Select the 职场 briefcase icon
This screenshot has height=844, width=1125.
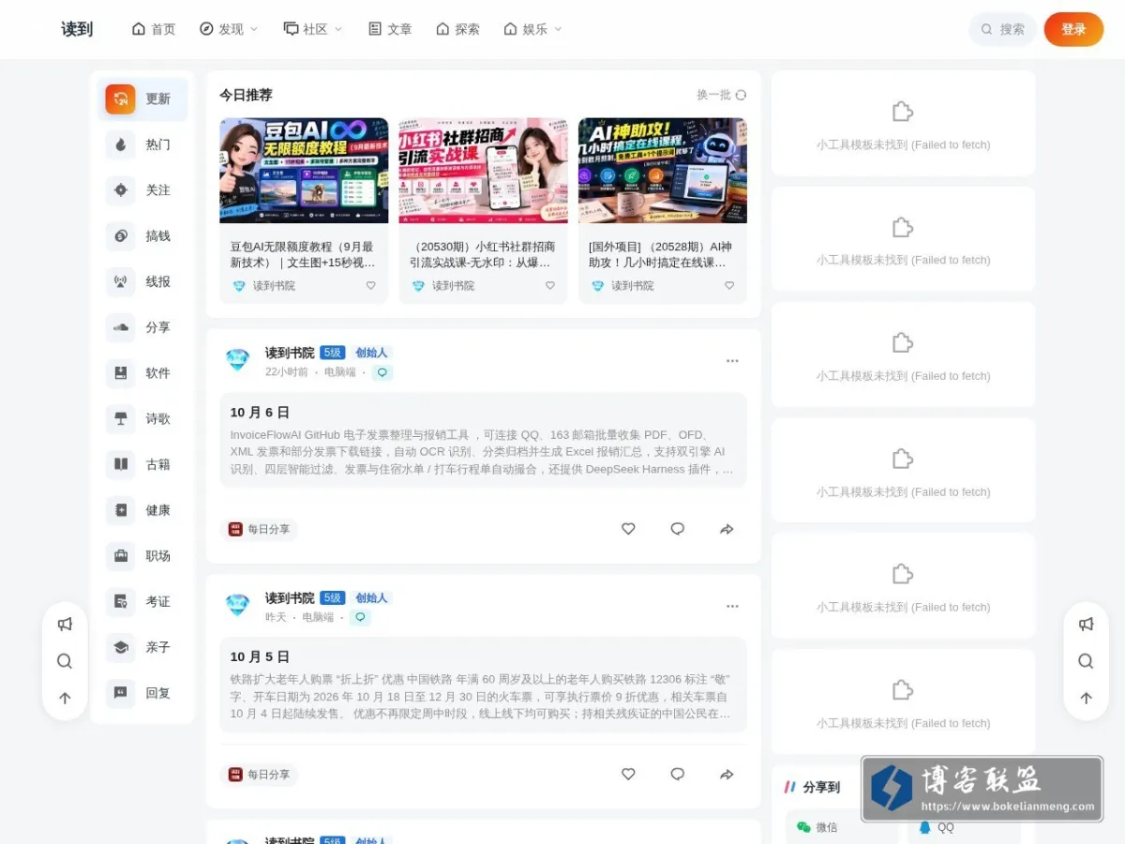coord(120,556)
